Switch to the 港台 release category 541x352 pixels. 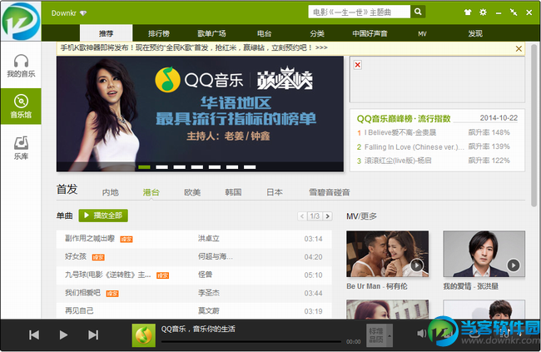[x=151, y=192]
